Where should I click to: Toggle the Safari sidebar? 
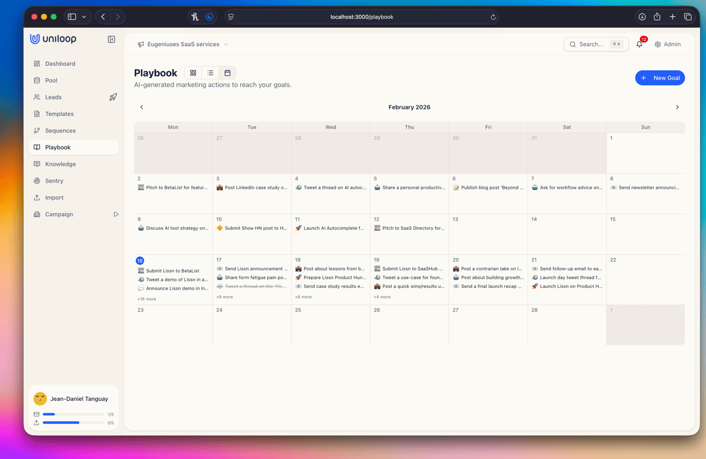(x=72, y=17)
